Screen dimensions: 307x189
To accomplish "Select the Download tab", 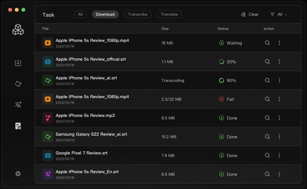I will pos(105,15).
